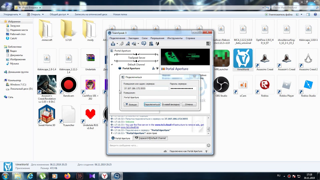Toggle the mute microphone icon in TeamSpeak toolbar
This screenshot has width=320, height=180.
click(128, 44)
